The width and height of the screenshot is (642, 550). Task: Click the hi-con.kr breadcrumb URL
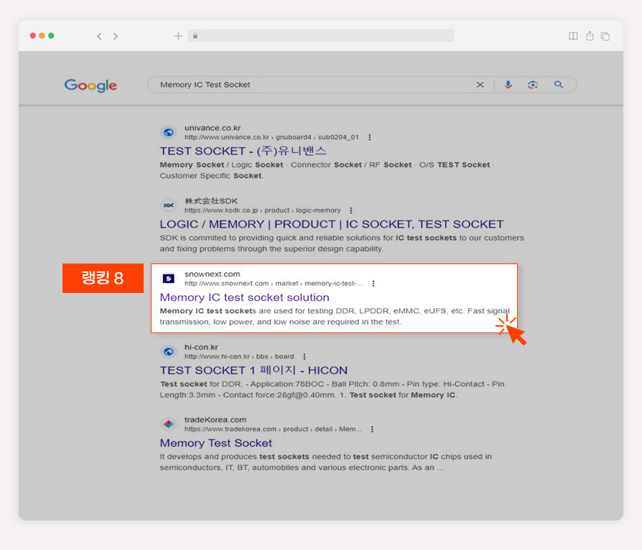(239, 356)
